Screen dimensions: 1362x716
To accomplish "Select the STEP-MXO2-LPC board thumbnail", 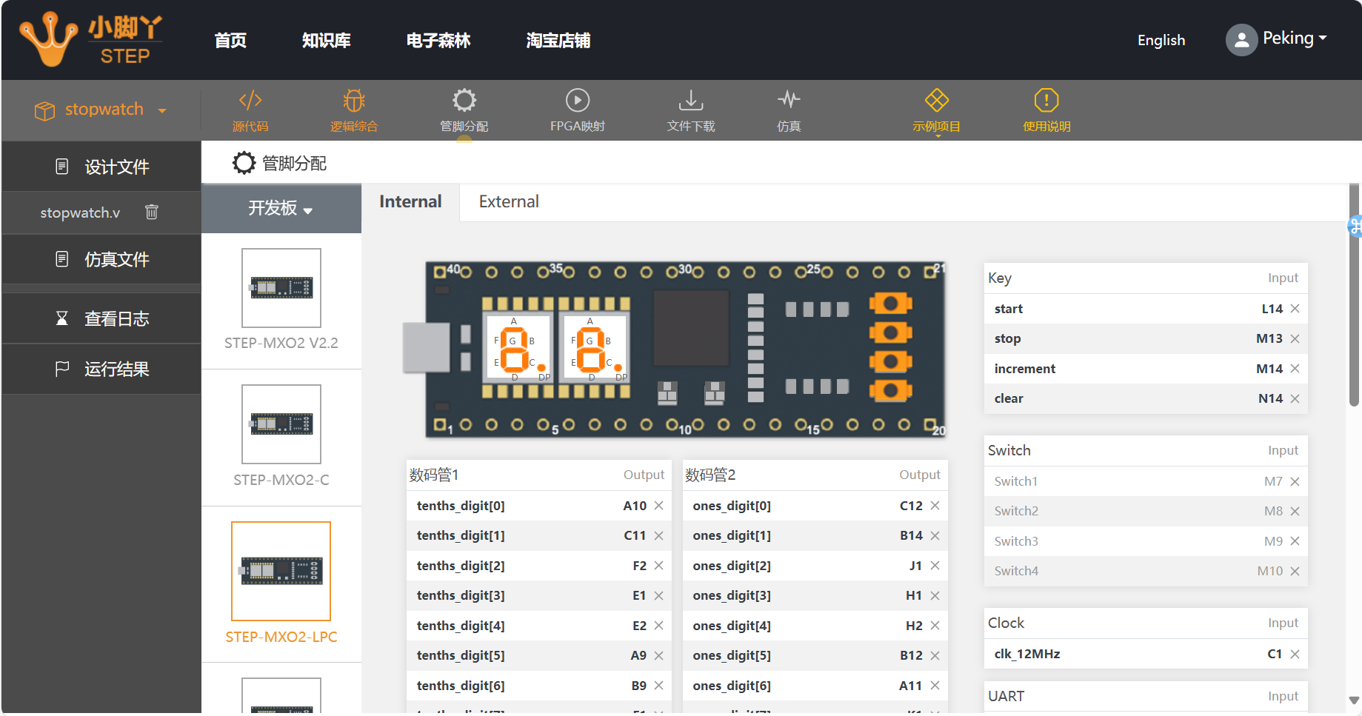I will (x=281, y=571).
